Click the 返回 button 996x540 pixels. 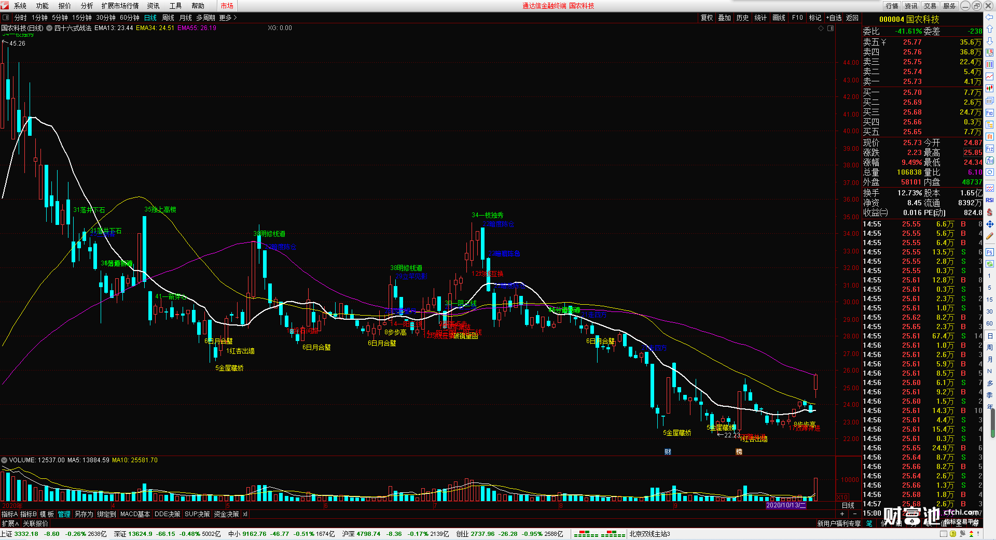852,18
